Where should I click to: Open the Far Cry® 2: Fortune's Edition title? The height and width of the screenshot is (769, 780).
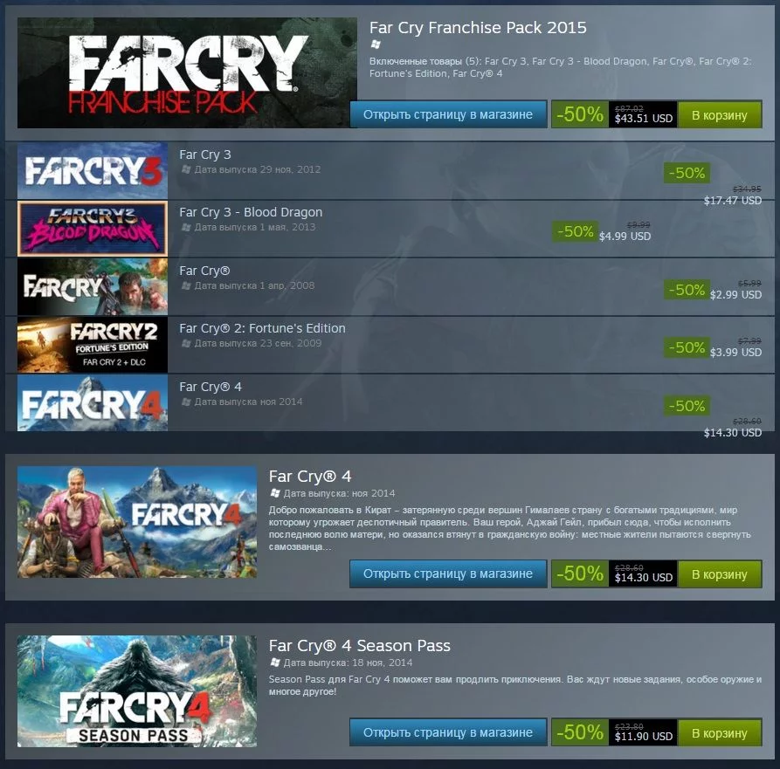click(262, 328)
